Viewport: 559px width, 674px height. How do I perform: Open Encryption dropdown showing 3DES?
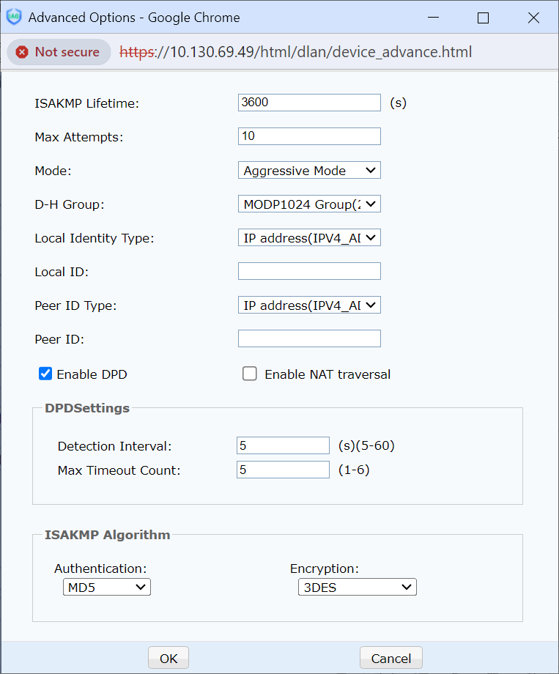point(357,587)
